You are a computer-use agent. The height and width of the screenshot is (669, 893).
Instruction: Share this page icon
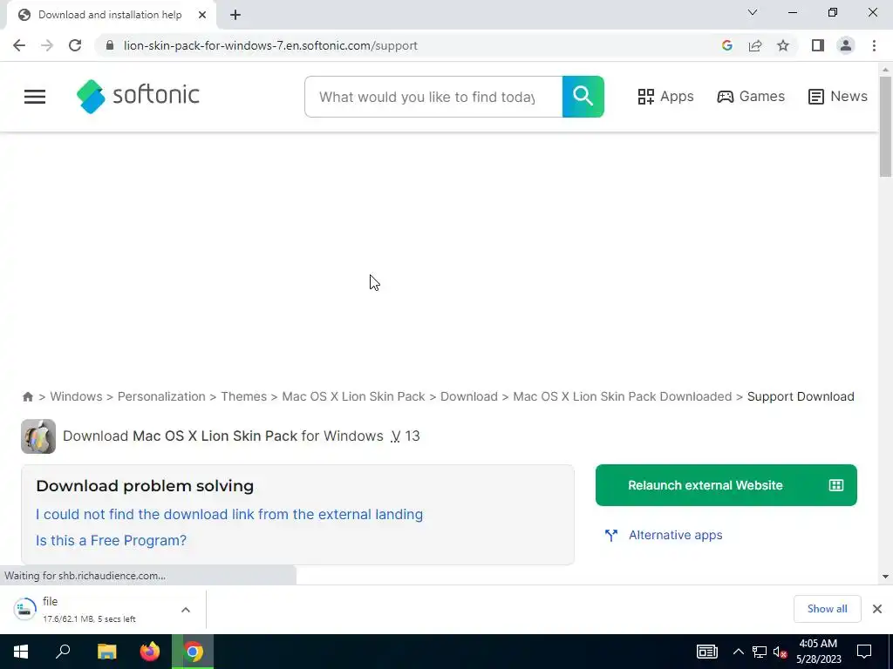coord(755,45)
